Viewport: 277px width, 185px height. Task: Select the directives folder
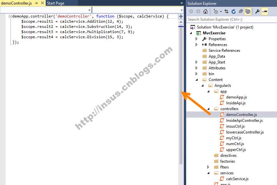tap(228, 156)
